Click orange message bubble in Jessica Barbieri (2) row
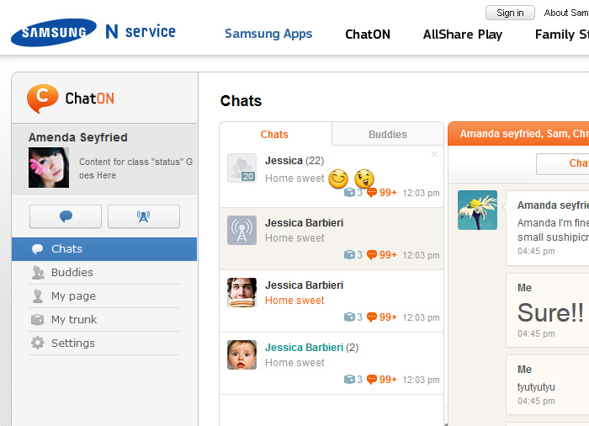This screenshot has height=426, width=589. click(372, 380)
